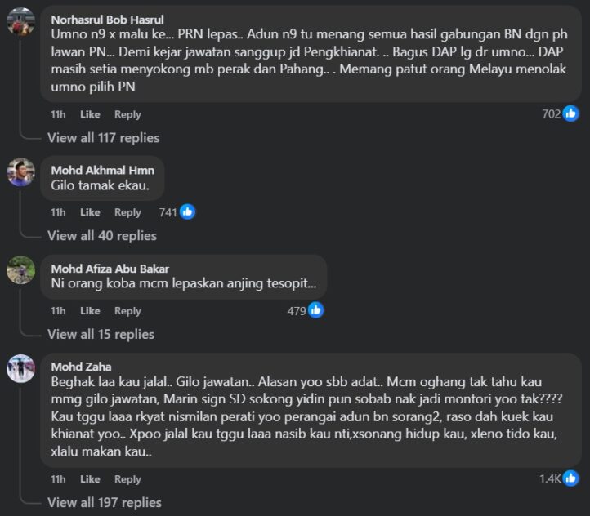Open Mohd Afiza Abu Bakar's avatar
The image size is (590, 516).
20,270
